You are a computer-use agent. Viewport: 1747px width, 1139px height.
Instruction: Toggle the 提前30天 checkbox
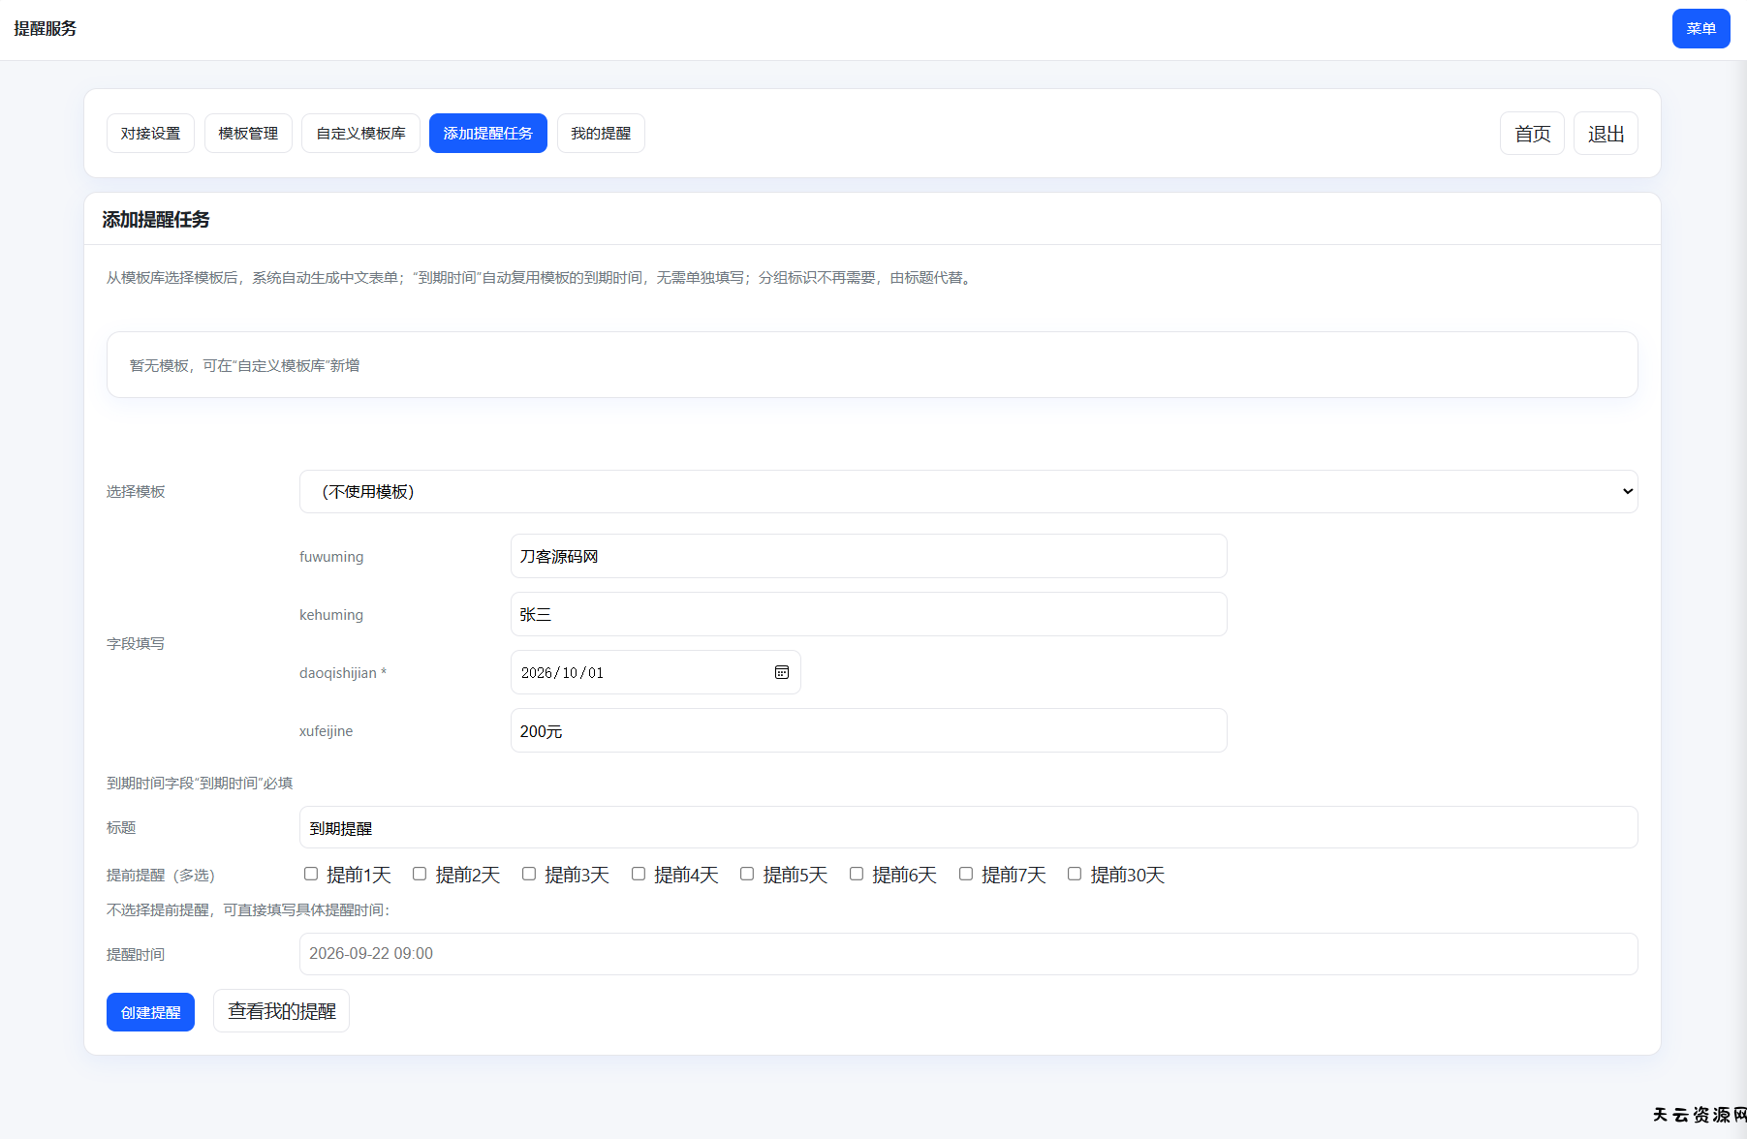click(1075, 874)
